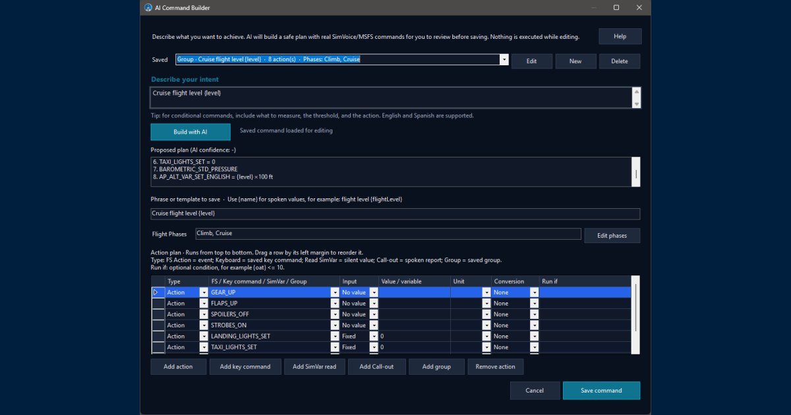The height and width of the screenshot is (415, 791).
Task: Open the Help dialog
Action: pos(620,36)
